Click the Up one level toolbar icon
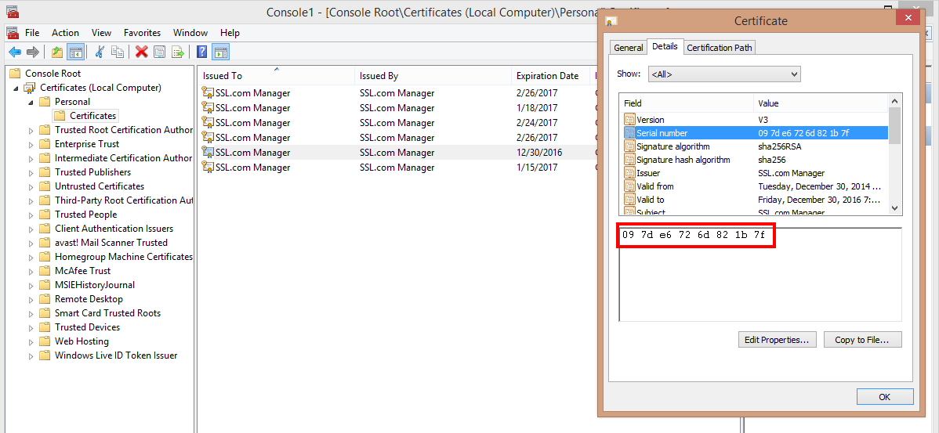939x433 pixels. 57,52
